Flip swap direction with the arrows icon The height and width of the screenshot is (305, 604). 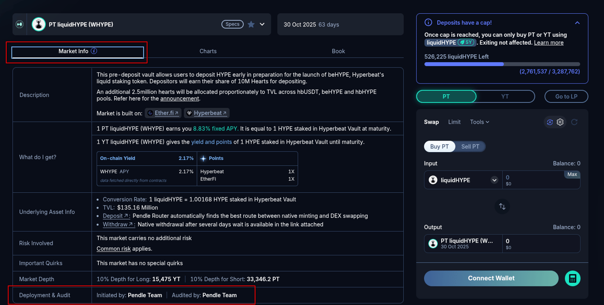502,206
